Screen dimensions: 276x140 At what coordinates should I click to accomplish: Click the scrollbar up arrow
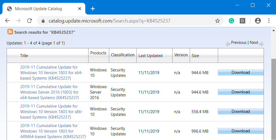[x=274, y=30]
